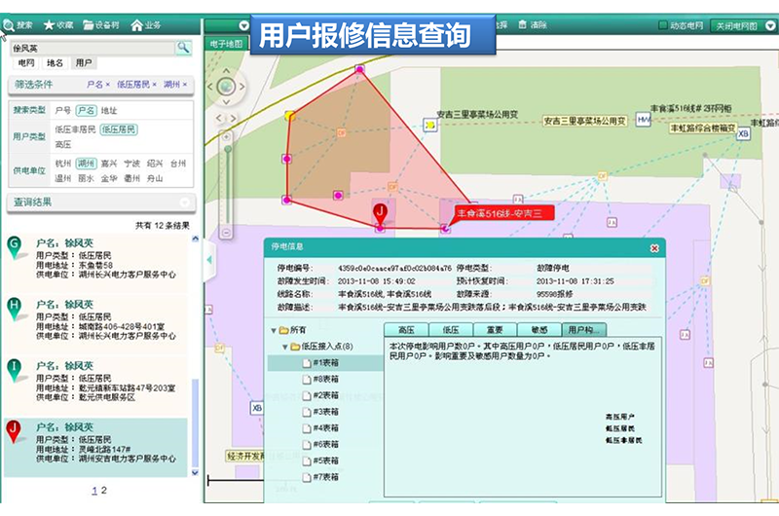
Task: Switch to the 地名 search tab
Action: pos(54,62)
